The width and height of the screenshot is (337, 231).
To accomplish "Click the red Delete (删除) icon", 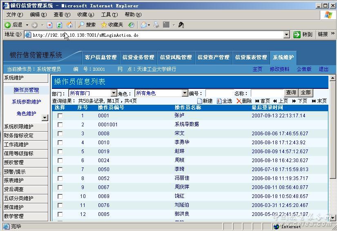I will (239, 101).
